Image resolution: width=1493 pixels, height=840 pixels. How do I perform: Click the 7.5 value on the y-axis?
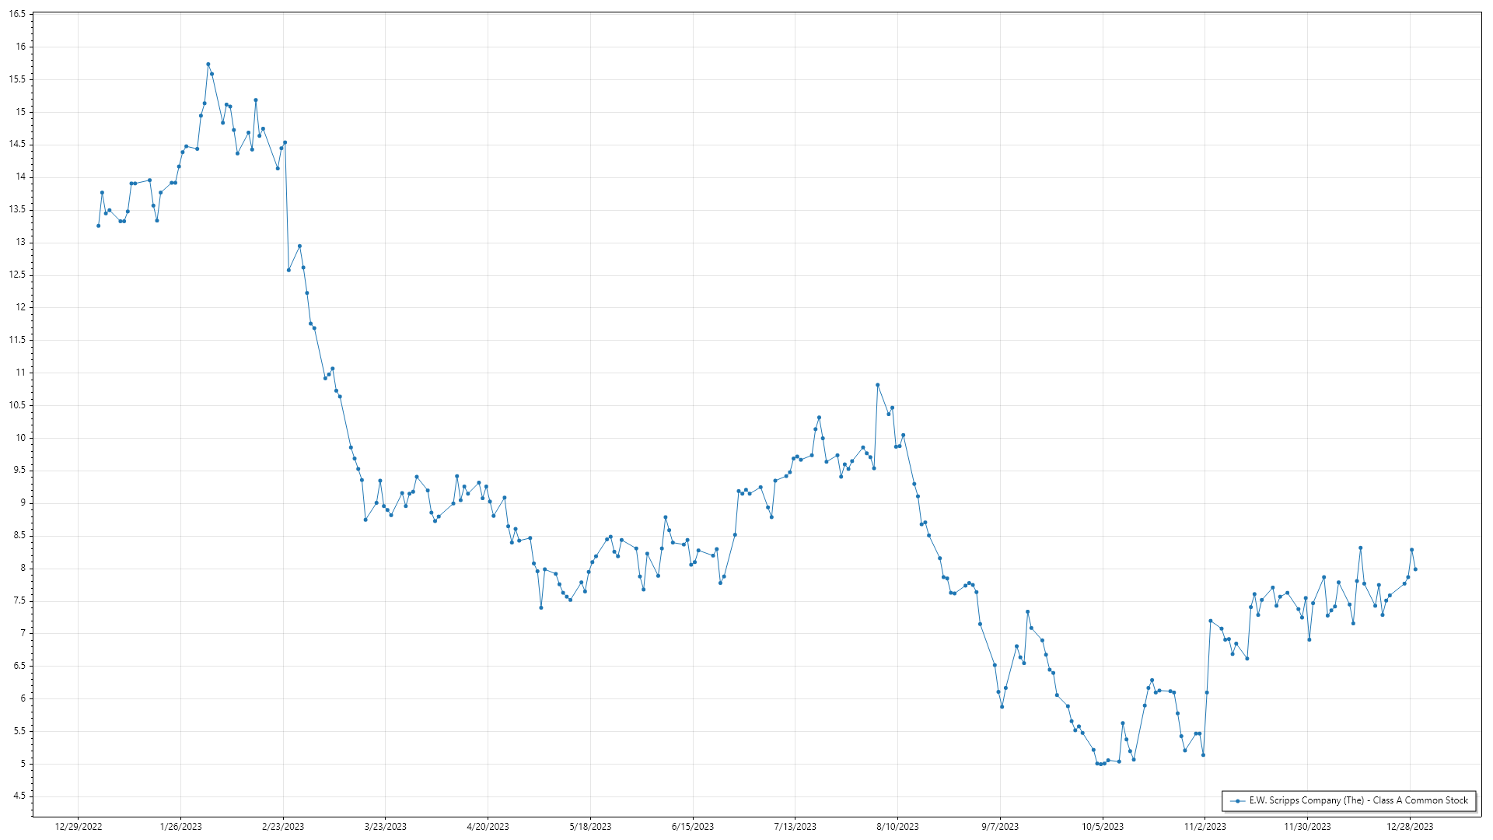pyautogui.click(x=19, y=600)
